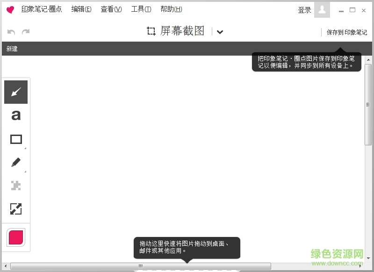Open the 工具(T) menu

click(x=141, y=9)
